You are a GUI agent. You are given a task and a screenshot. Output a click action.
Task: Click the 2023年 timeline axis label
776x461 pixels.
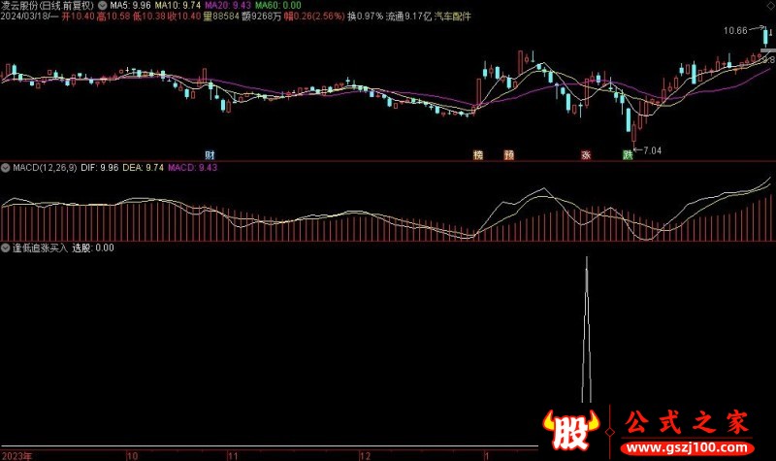point(18,454)
